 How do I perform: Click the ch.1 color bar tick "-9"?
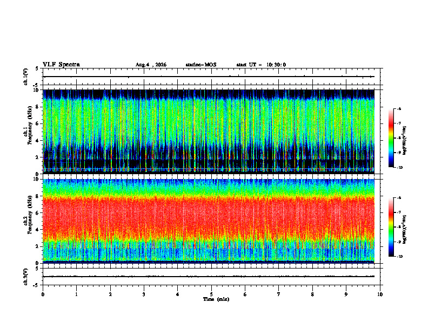click(x=399, y=153)
